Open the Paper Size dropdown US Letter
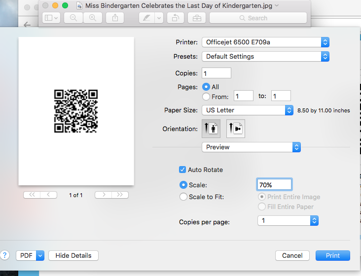Image resolution: width=361 pixels, height=276 pixels. click(248, 110)
